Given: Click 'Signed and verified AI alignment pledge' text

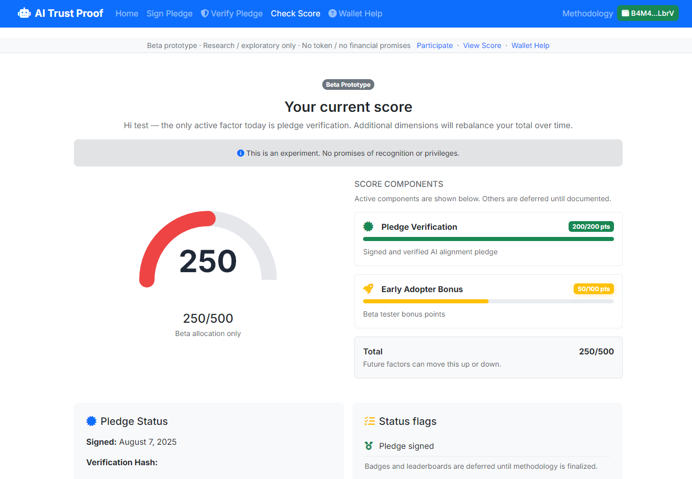Looking at the screenshot, I should point(430,252).
